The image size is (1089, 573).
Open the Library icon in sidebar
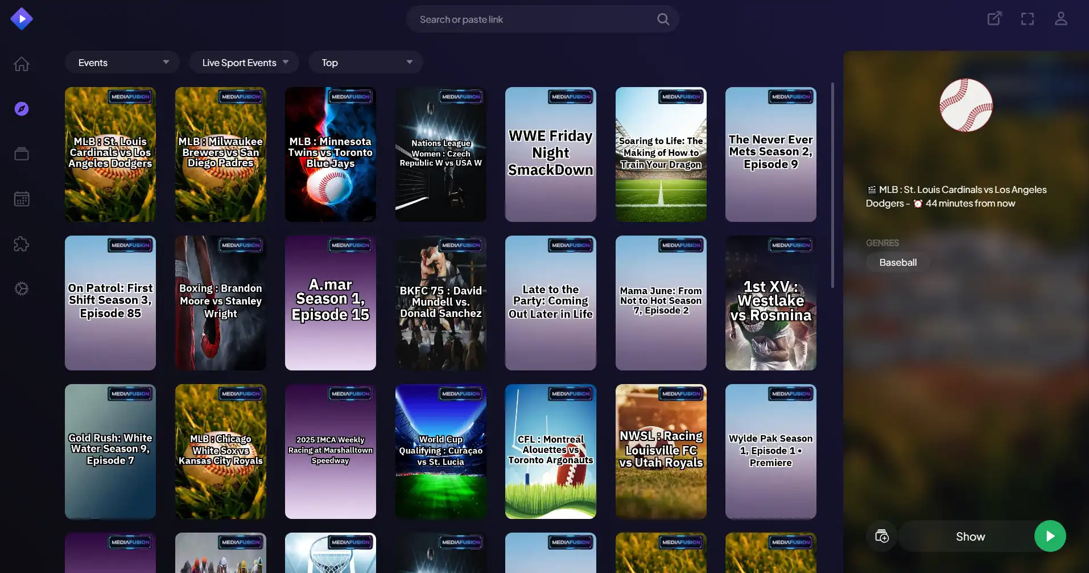pos(22,154)
